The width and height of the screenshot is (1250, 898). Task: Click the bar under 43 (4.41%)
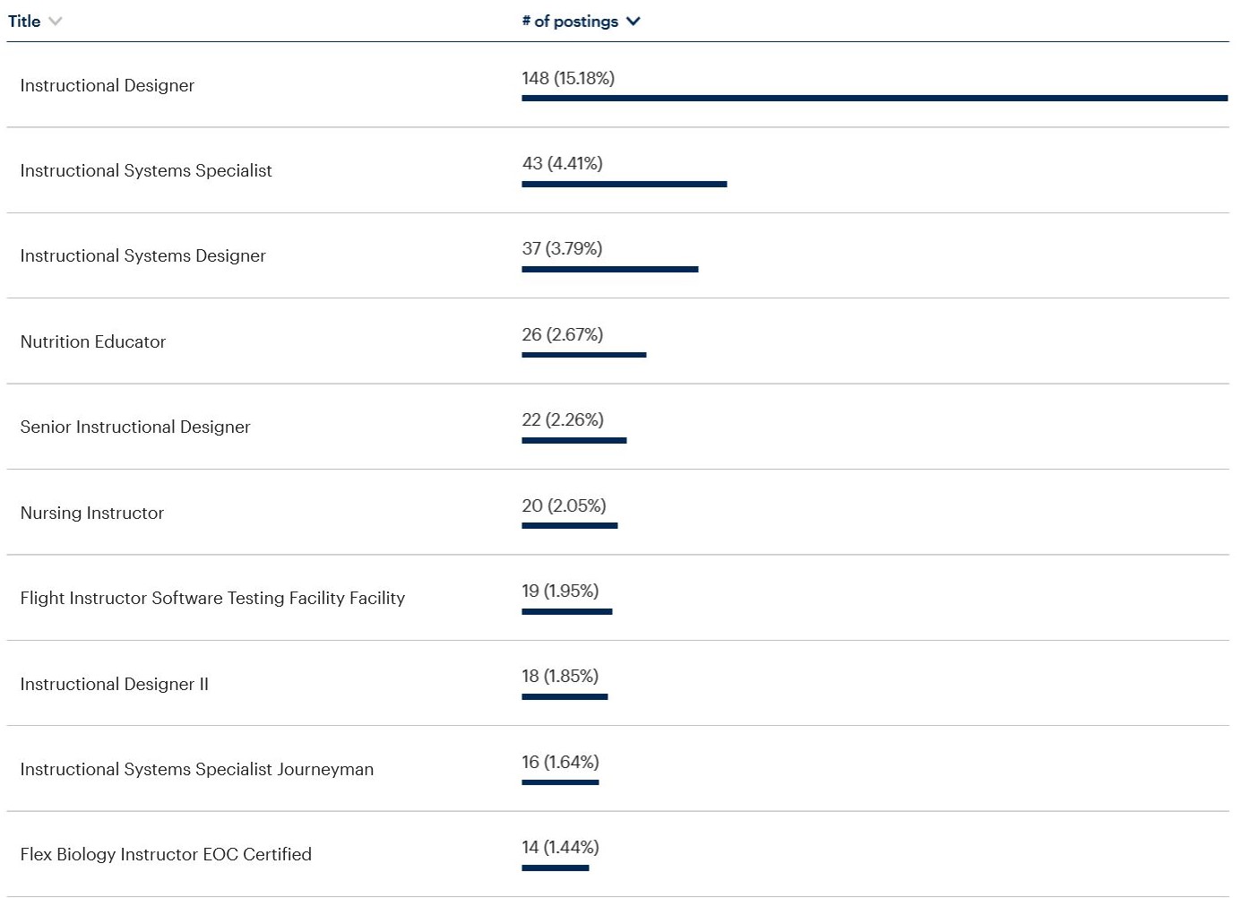[625, 184]
